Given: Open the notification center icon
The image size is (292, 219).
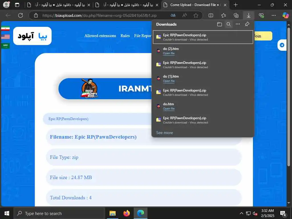Looking at the screenshot, I should pyautogui.click(x=283, y=213).
